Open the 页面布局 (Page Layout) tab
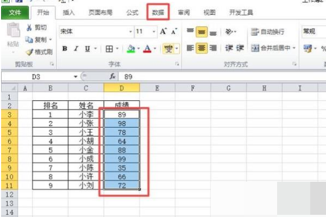The image size is (326, 217). 101,12
